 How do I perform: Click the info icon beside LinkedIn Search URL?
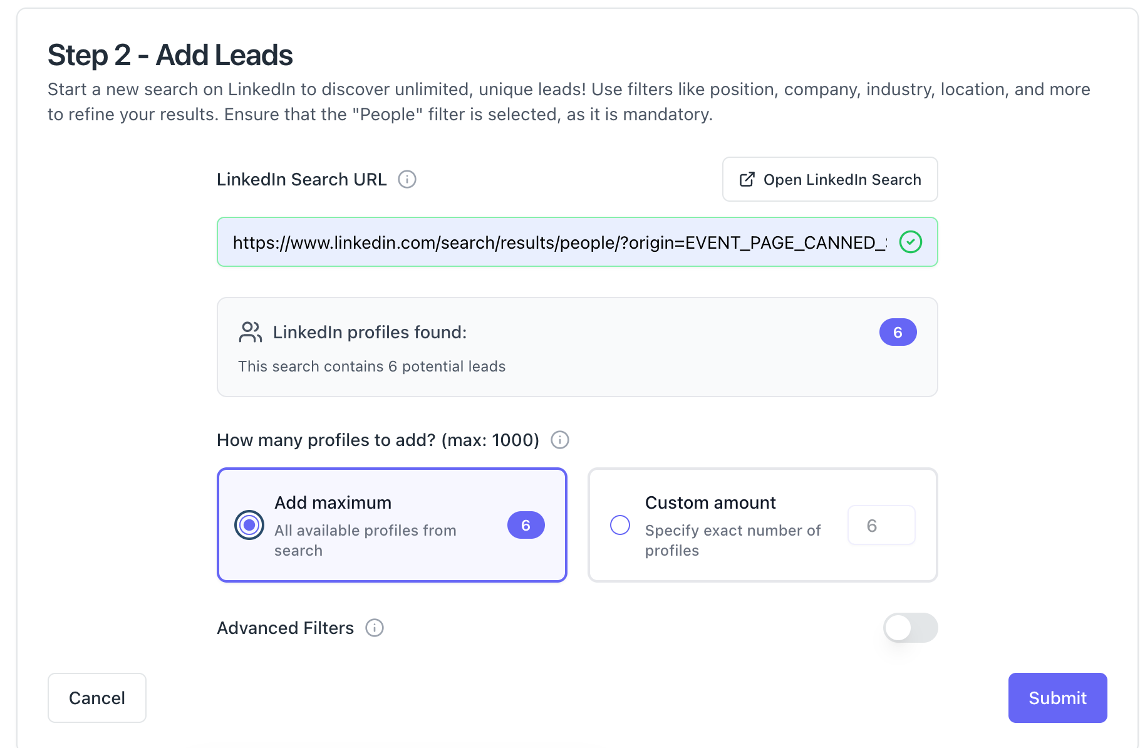coord(407,180)
